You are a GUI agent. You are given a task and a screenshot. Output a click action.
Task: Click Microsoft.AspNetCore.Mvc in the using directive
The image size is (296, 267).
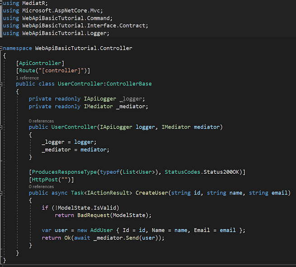(x=61, y=10)
